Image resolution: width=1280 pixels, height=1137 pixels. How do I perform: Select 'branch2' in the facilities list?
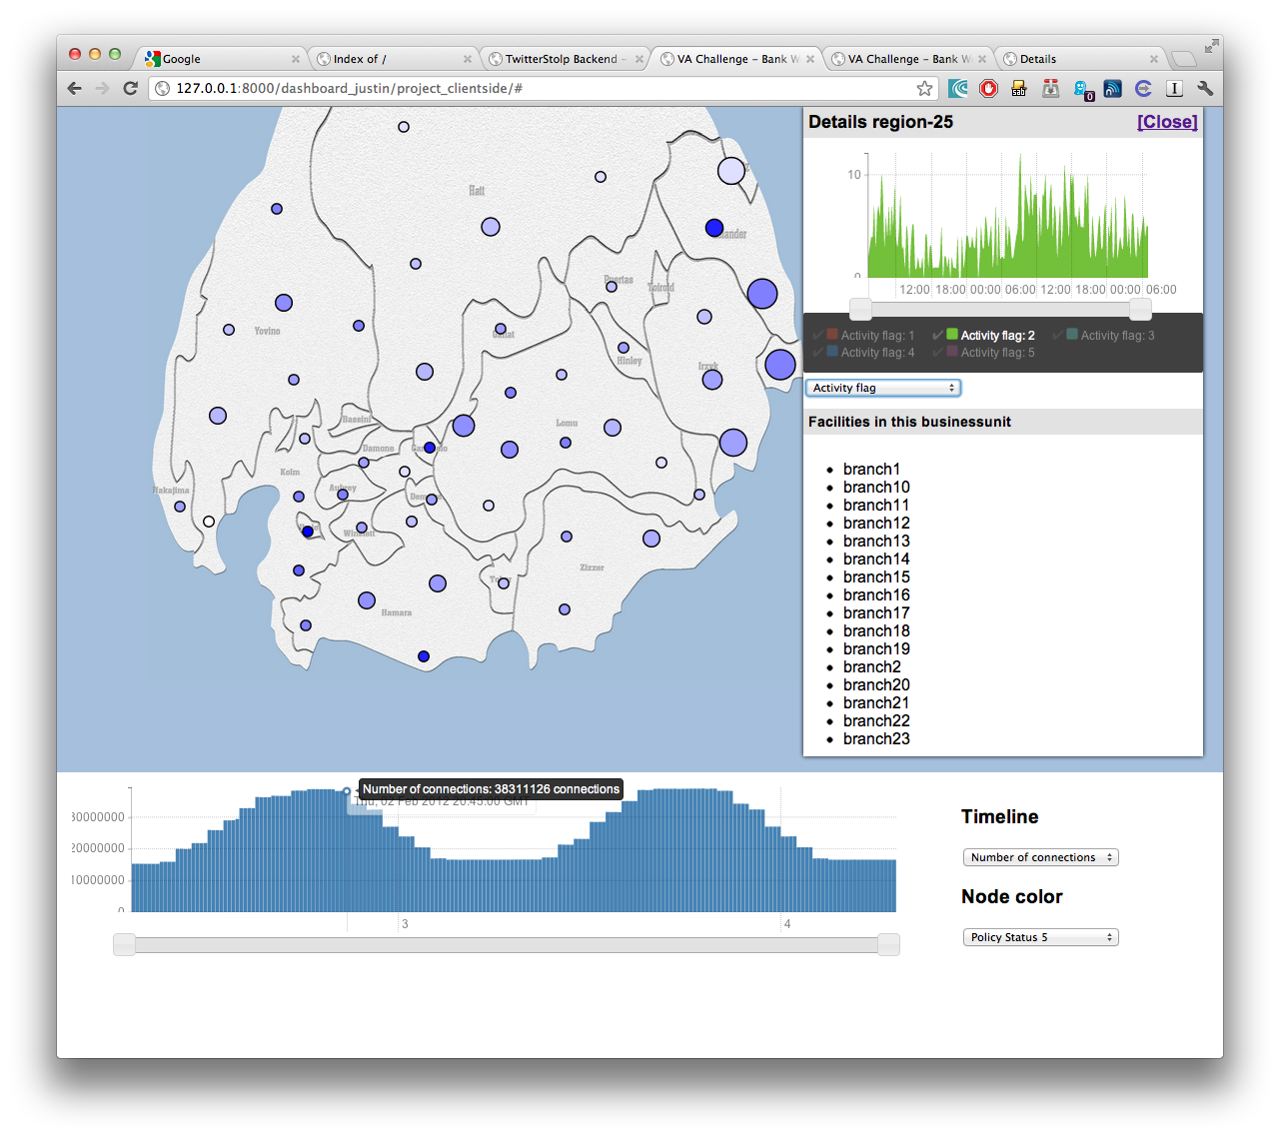point(872,666)
